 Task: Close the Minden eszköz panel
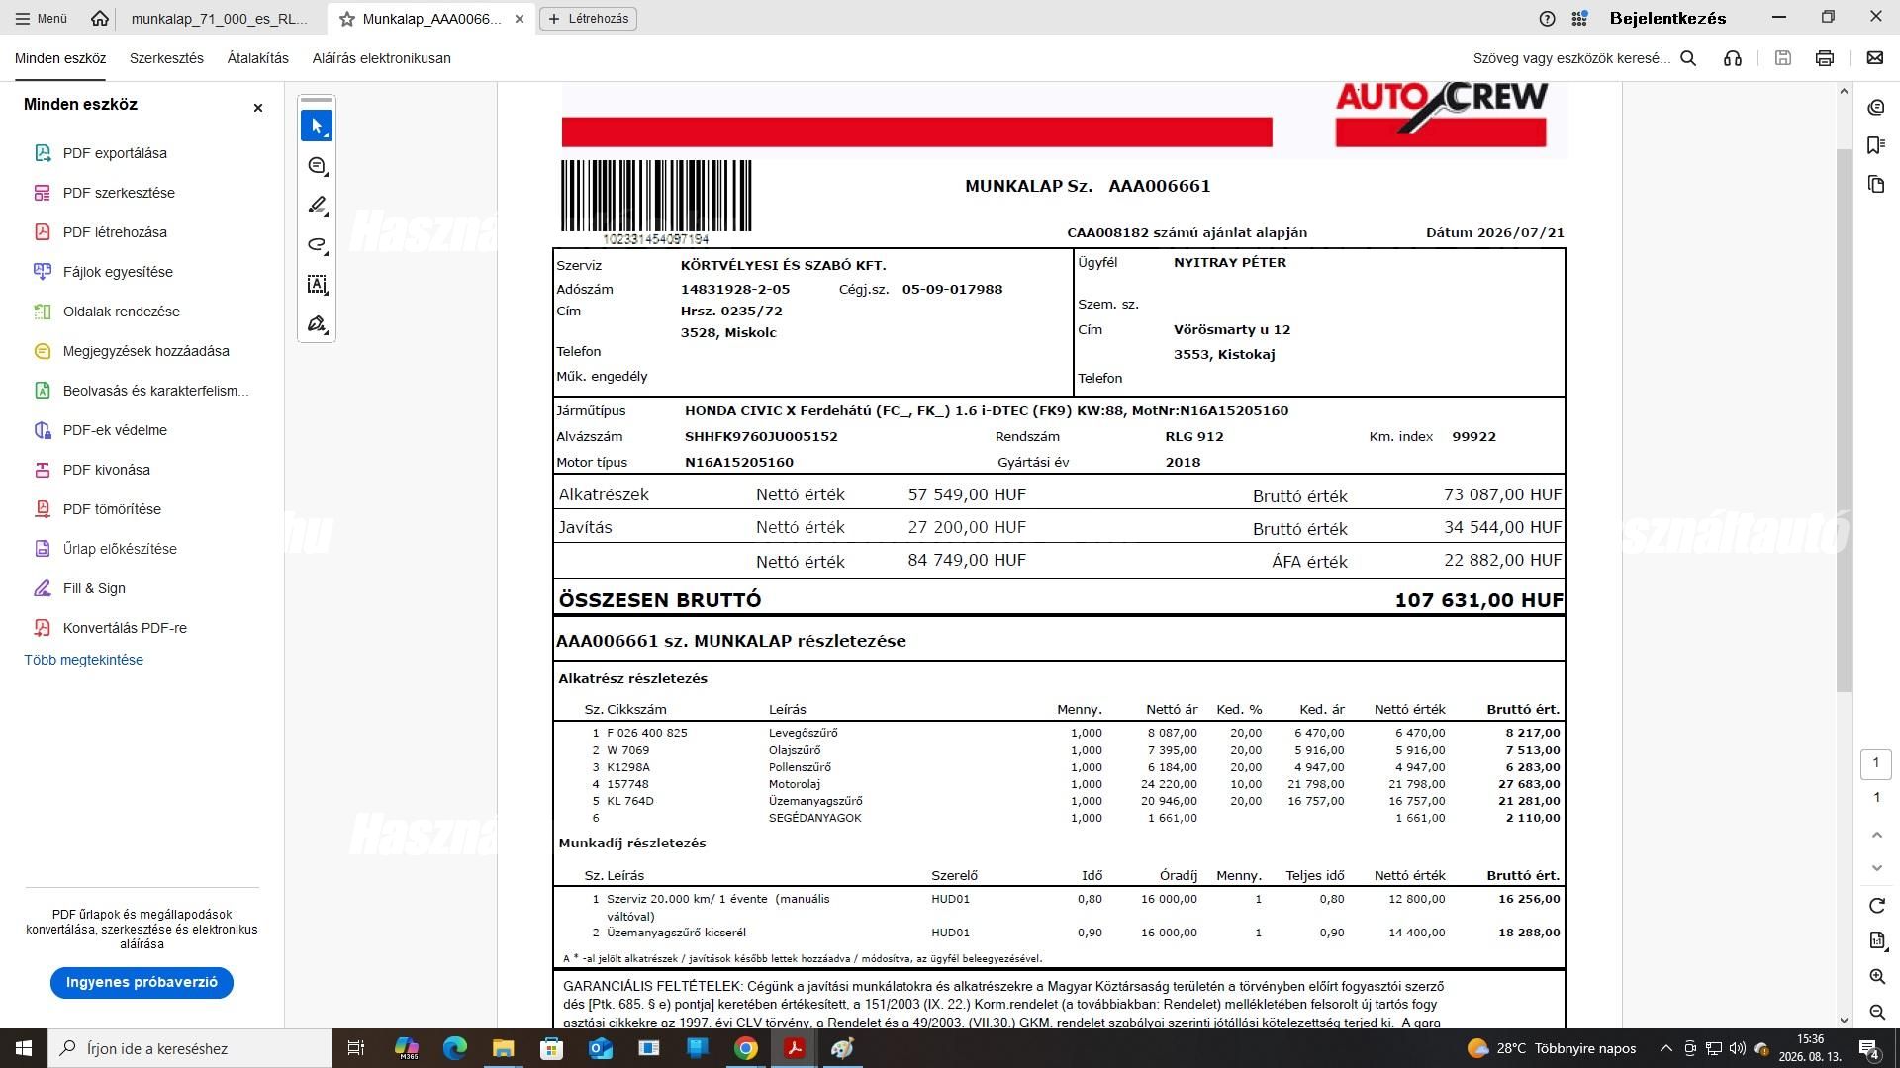(258, 107)
